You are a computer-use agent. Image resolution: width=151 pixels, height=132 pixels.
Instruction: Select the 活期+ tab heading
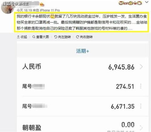83,51
